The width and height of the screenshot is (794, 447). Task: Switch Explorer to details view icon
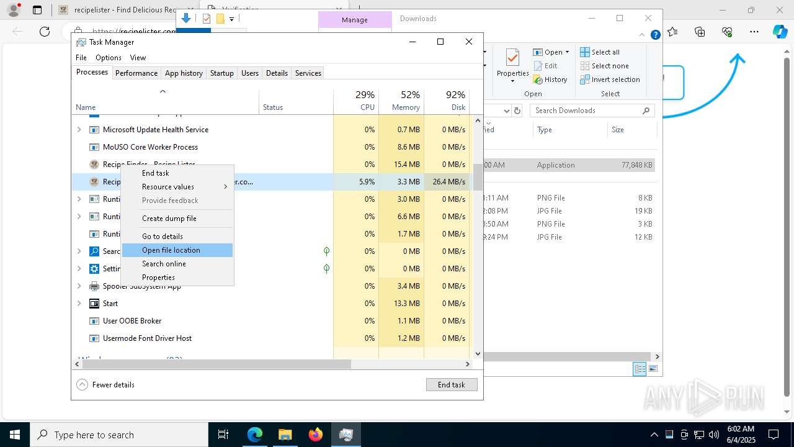tap(640, 369)
